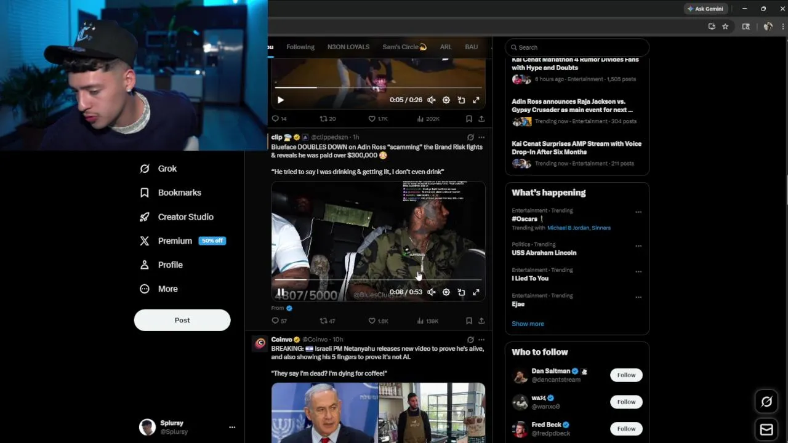Click Ask Gemini in browser title bar
Screen dimensions: 788x443
705,9
